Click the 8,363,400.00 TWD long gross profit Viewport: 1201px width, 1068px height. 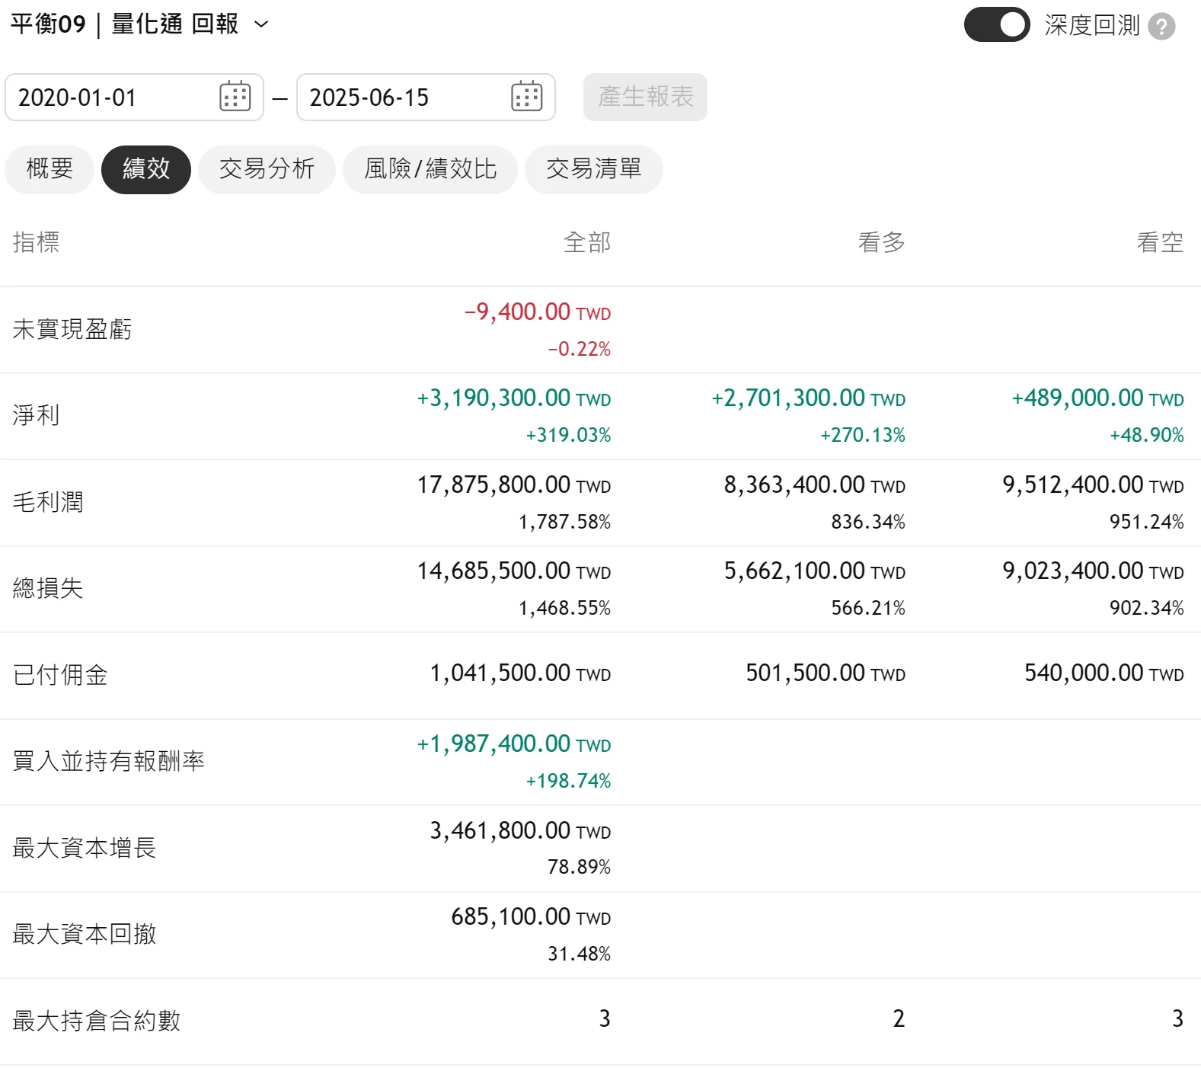815,484
